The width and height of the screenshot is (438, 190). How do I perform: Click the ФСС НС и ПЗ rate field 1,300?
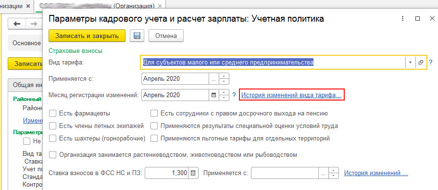pos(167,173)
